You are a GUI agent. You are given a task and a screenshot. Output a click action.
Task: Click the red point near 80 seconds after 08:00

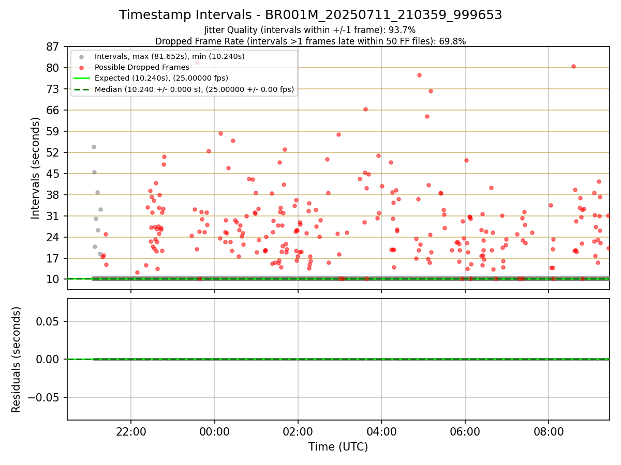(573, 66)
